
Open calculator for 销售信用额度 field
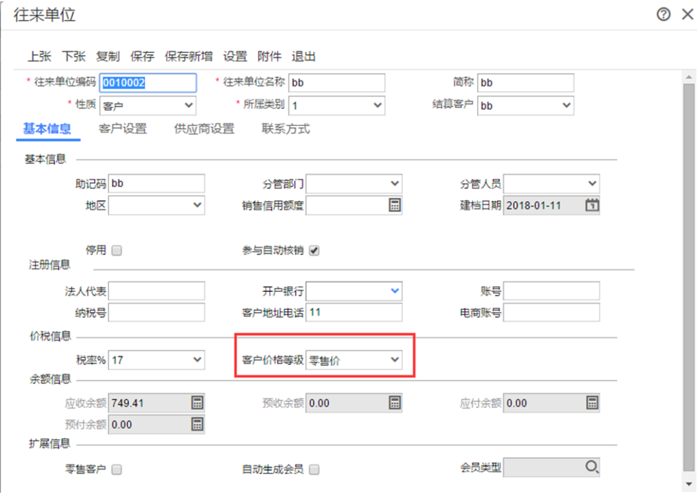tap(394, 205)
